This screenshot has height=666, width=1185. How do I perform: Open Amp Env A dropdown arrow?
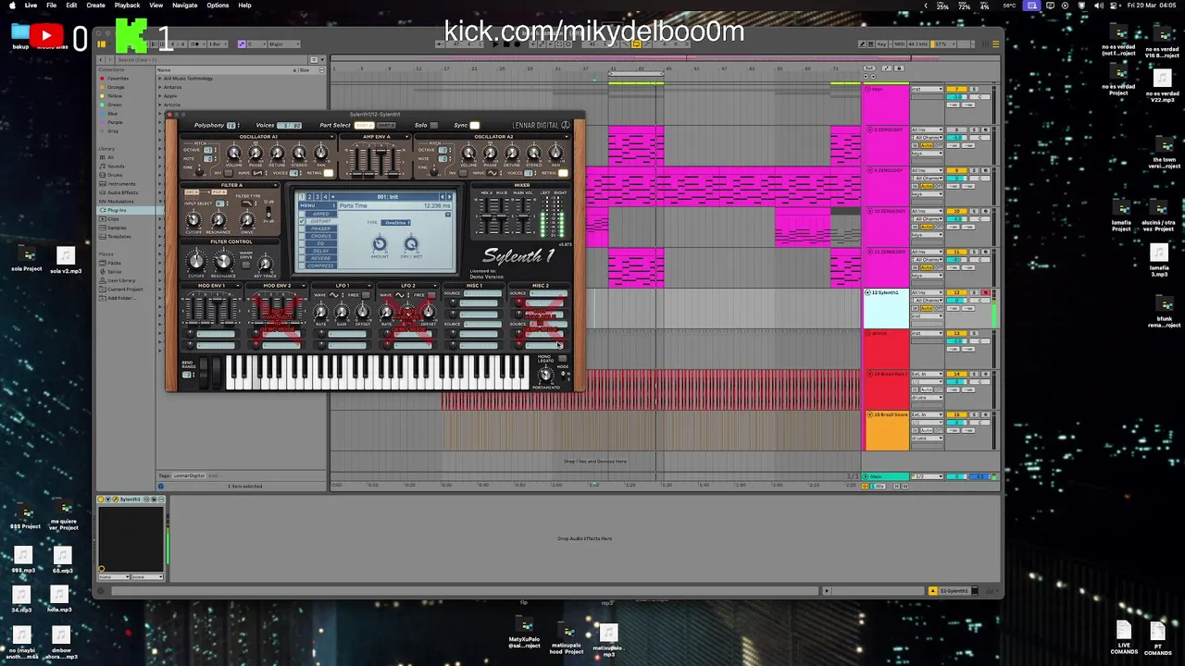click(x=405, y=137)
